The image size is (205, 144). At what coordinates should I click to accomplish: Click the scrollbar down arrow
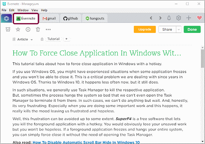coord(202,142)
